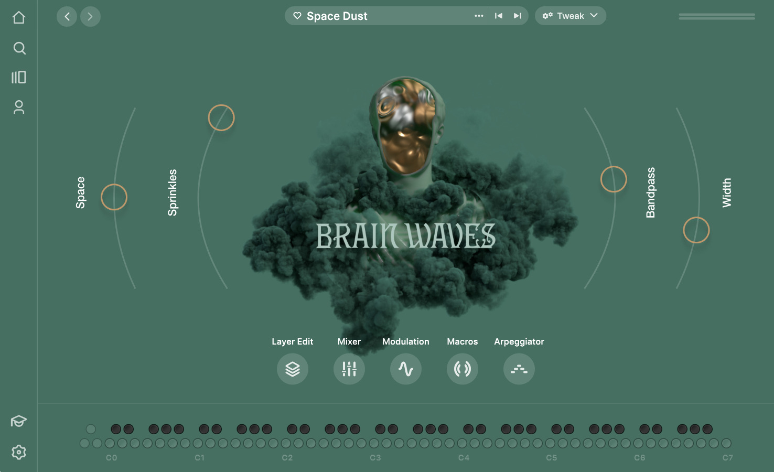Navigate forward with the right arrow

(90, 16)
